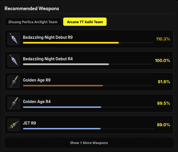The height and width of the screenshot is (152, 178).
Task: Click the Bedazzling Night Debut R4 weapon icon
Action: tap(14, 60)
